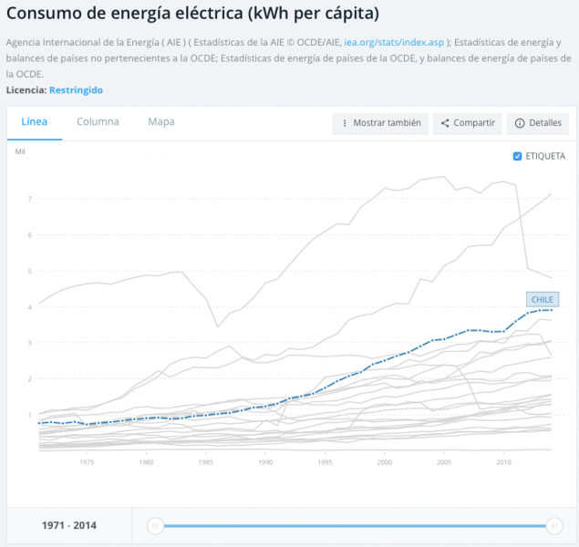Click the left handle of the year range slider
This screenshot has width=579, height=547.
[x=155, y=526]
